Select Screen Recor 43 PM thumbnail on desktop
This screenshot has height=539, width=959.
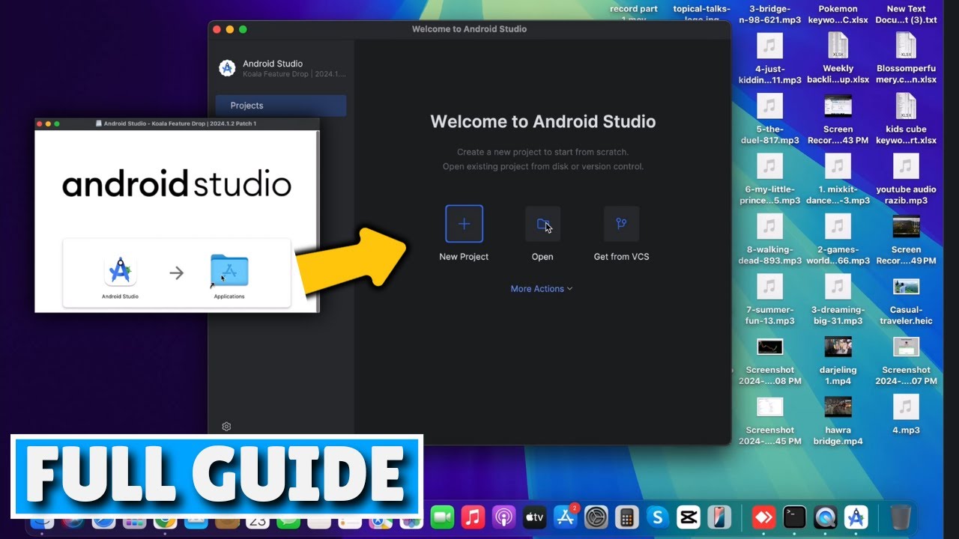coord(838,106)
